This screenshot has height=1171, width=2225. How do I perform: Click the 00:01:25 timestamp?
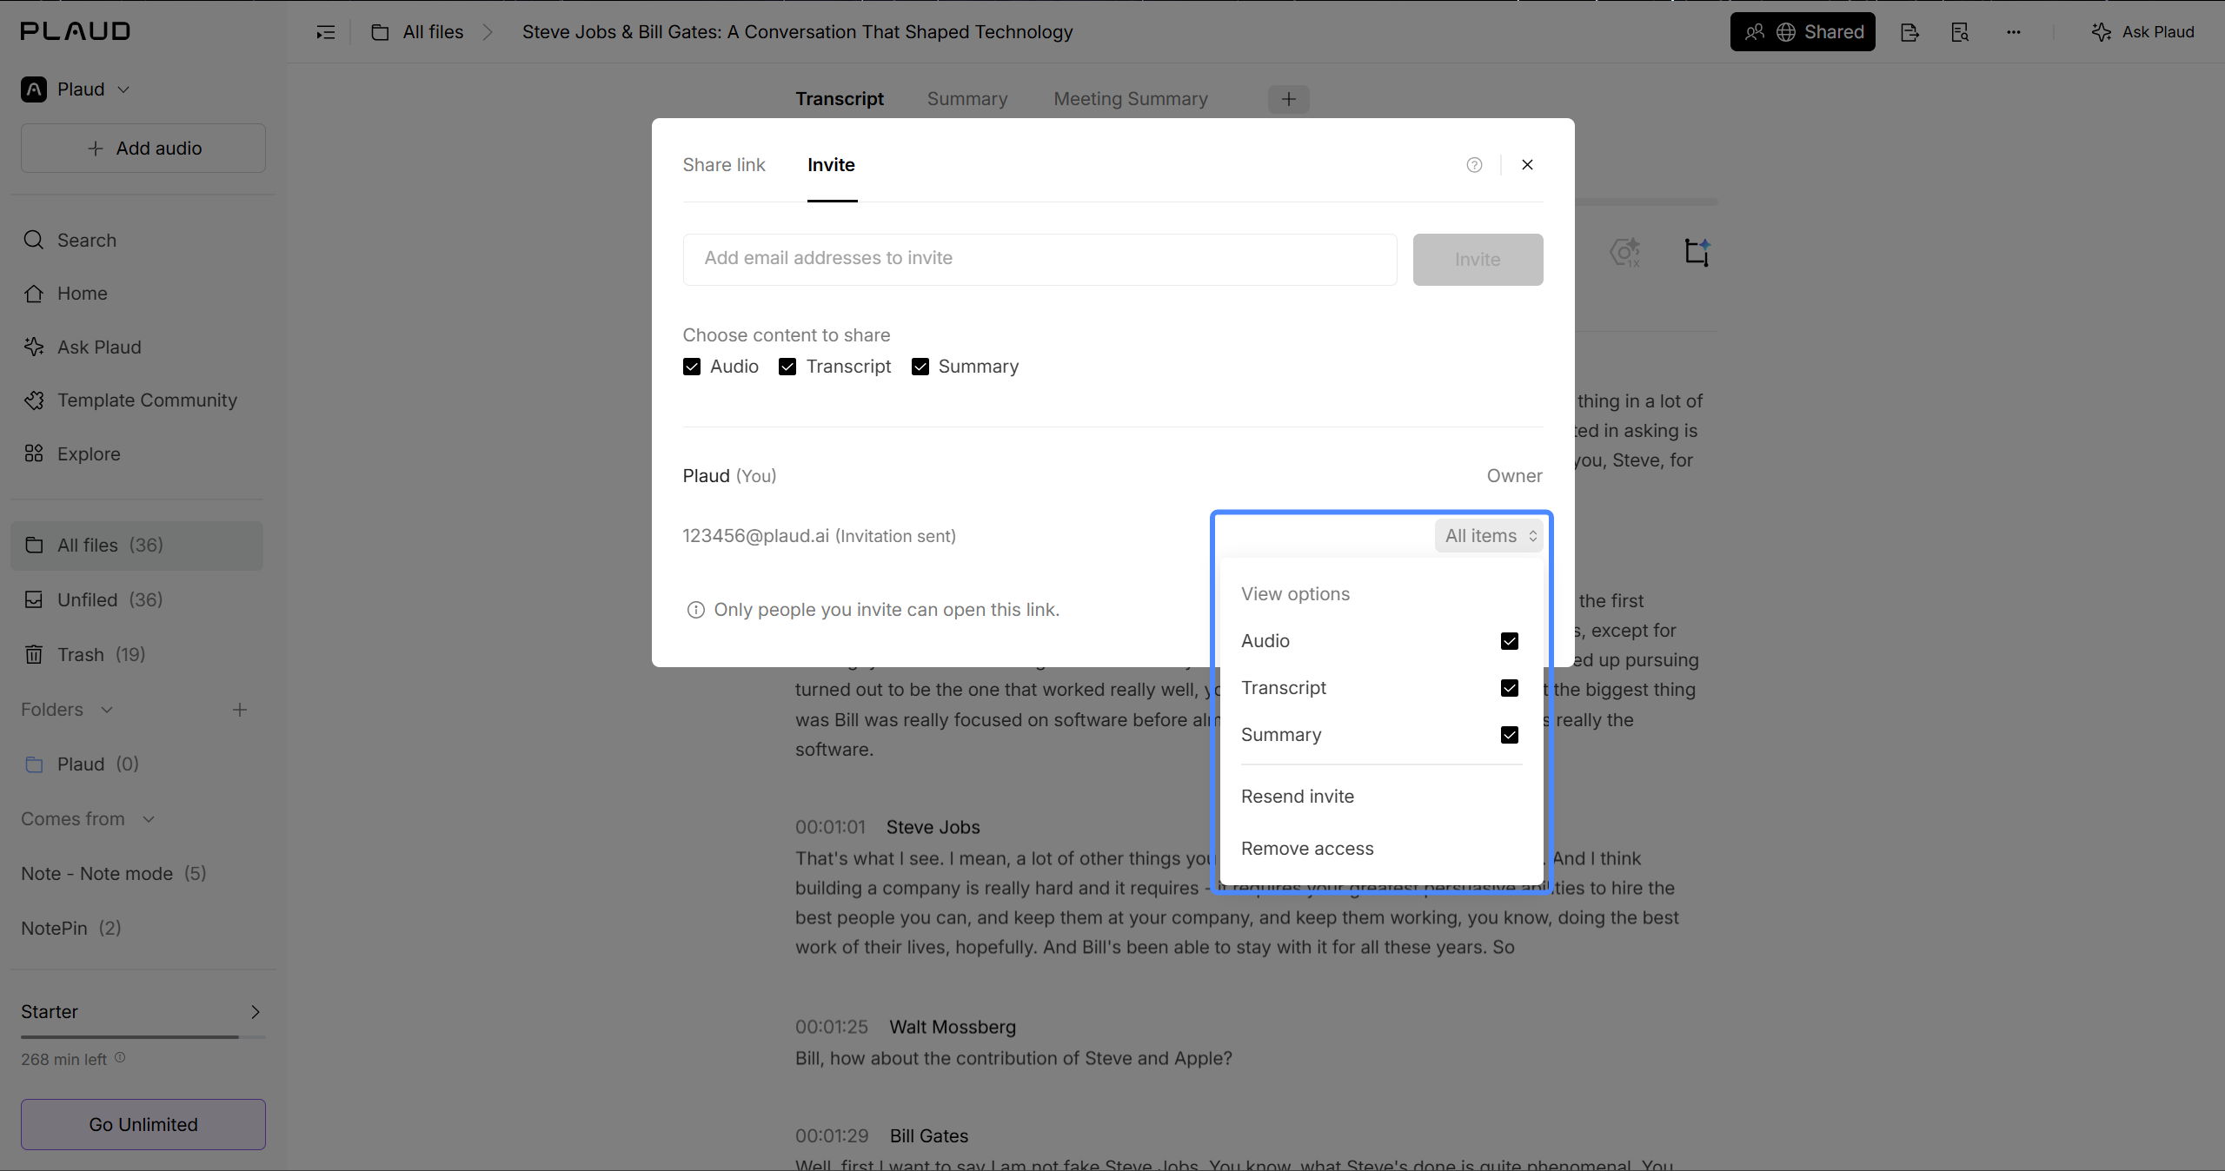coord(831,1028)
